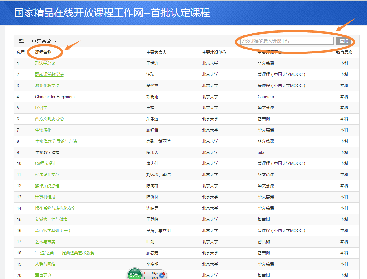Click instructor name 顾红雅
The width and height of the screenshot is (367, 279).
click(x=152, y=130)
